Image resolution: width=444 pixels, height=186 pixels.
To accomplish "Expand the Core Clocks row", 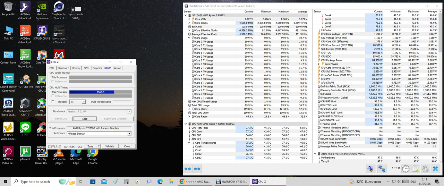I will point(190,23).
